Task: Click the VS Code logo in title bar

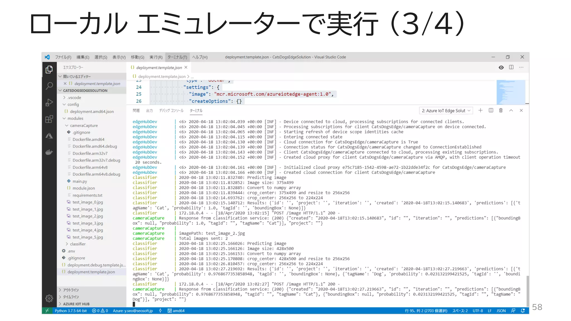Action: click(47, 57)
